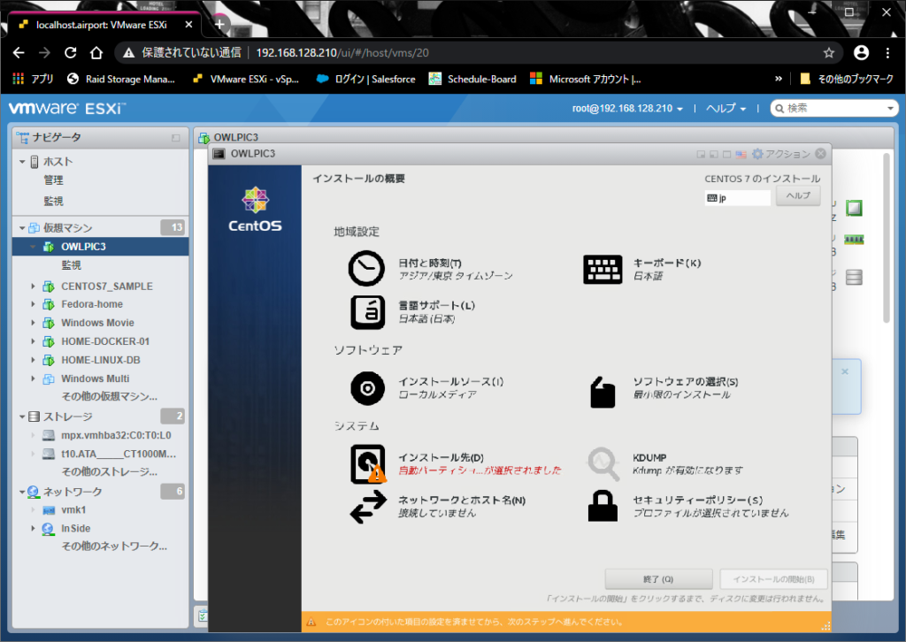Open the VMware ESXi - vSp... bookmark
This screenshot has height=642, width=906.
246,79
